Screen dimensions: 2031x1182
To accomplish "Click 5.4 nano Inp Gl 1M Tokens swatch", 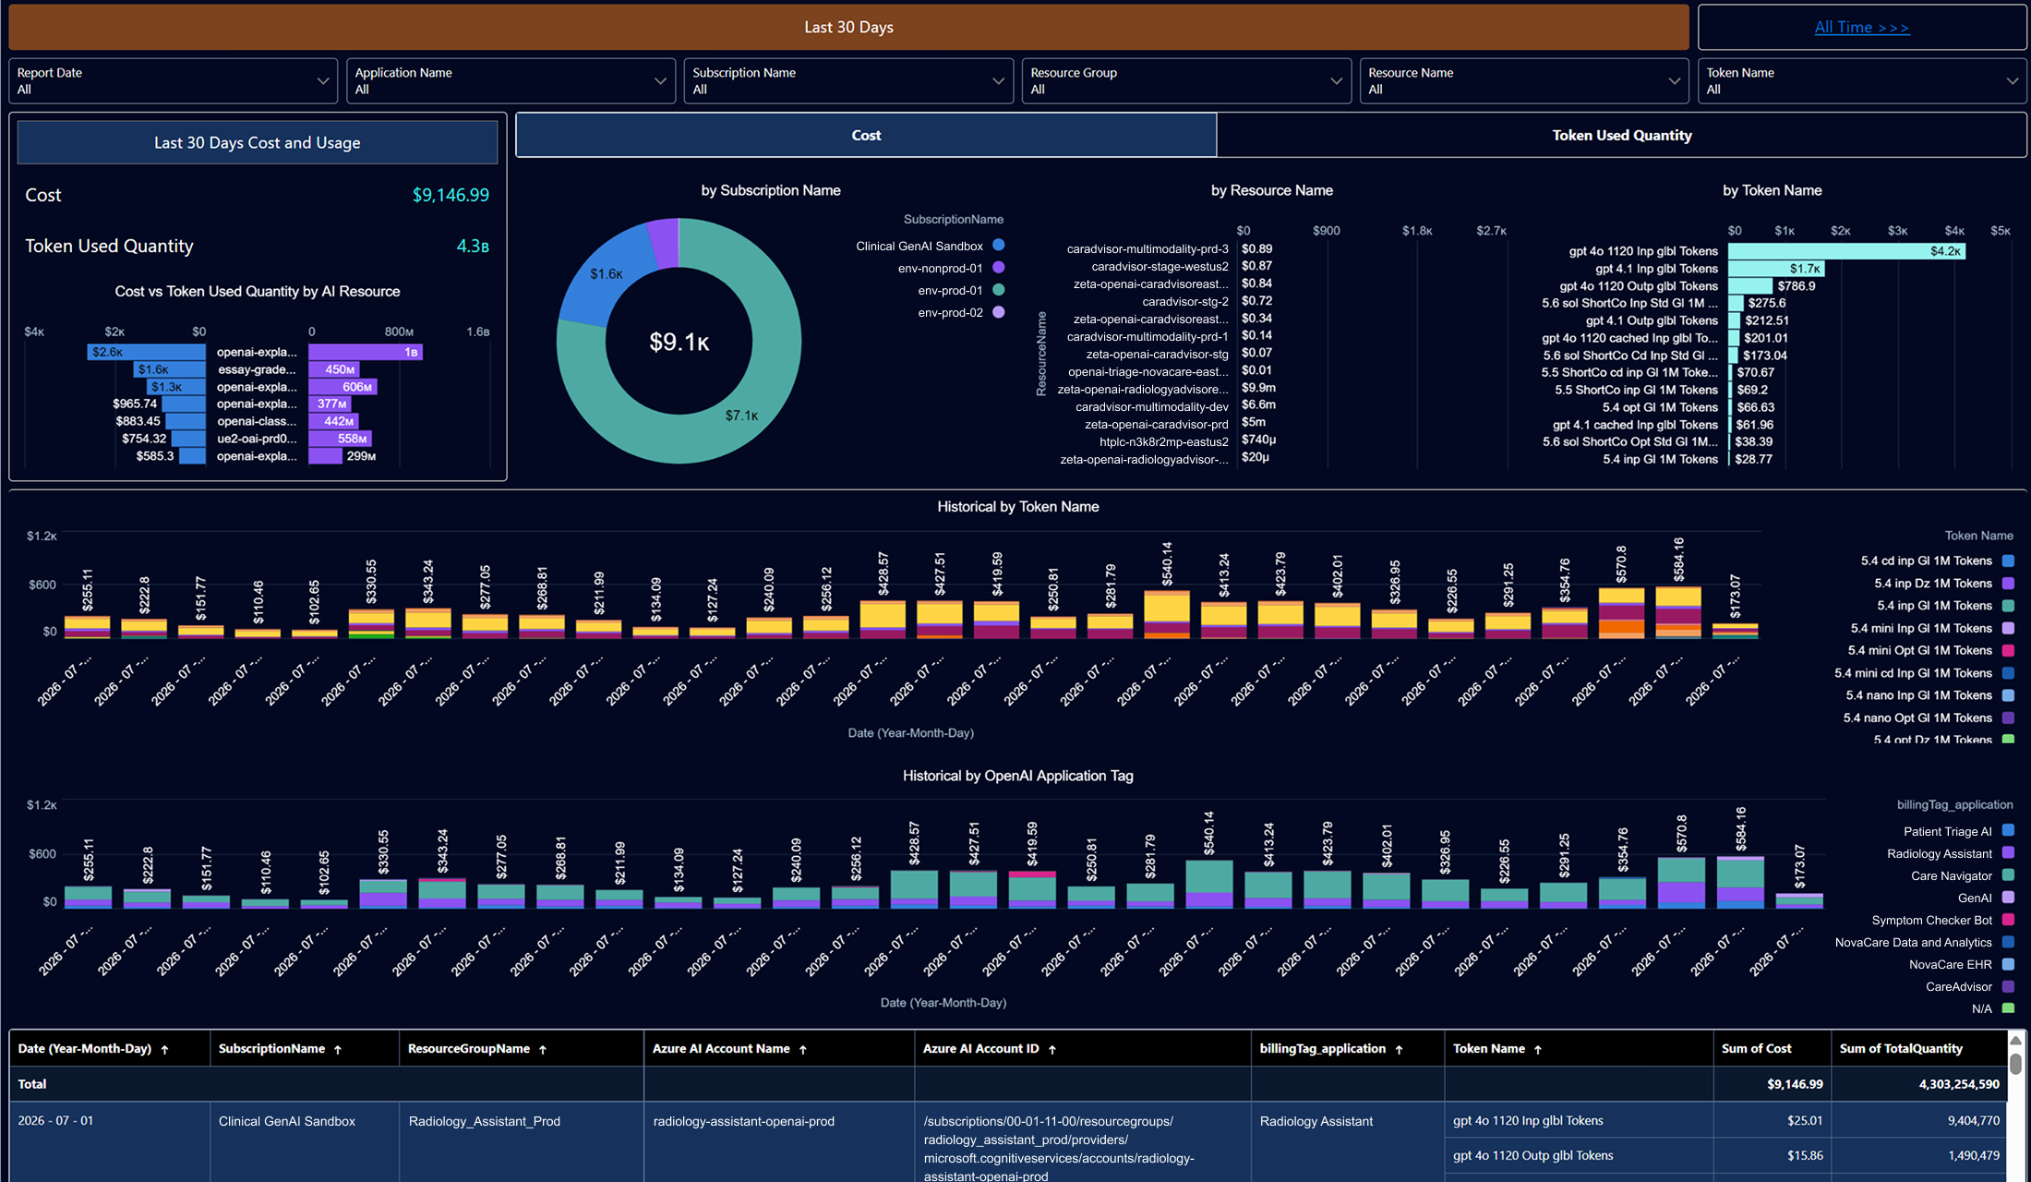I will pos(2007,695).
